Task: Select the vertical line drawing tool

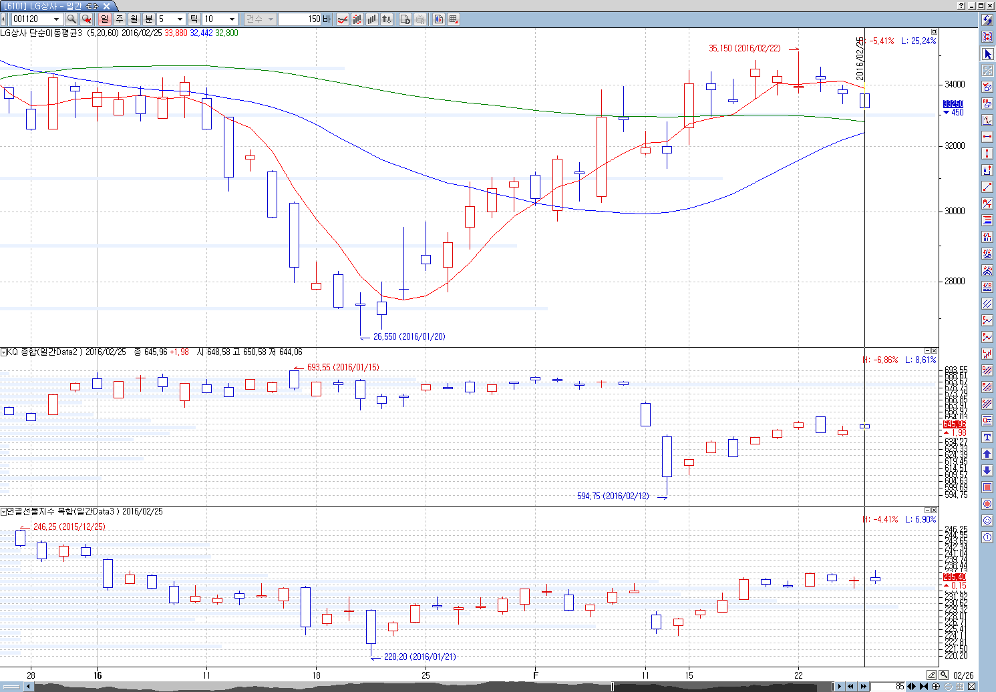Action: (987, 153)
